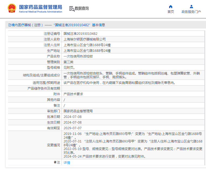
Task: Click the 数据查询 magnifier icon
Action: coord(72,9)
